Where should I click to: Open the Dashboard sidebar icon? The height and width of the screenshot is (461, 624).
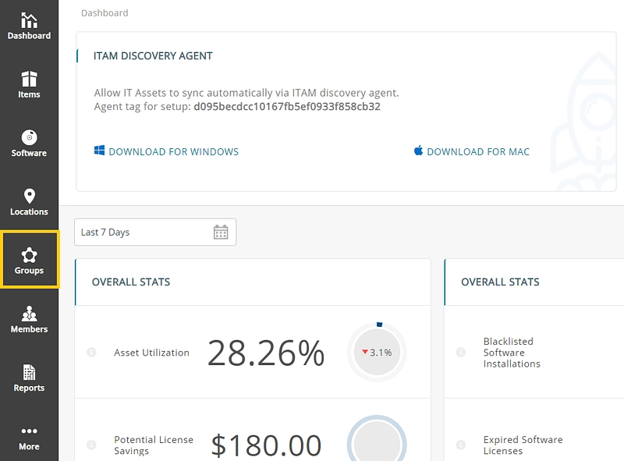[x=29, y=21]
